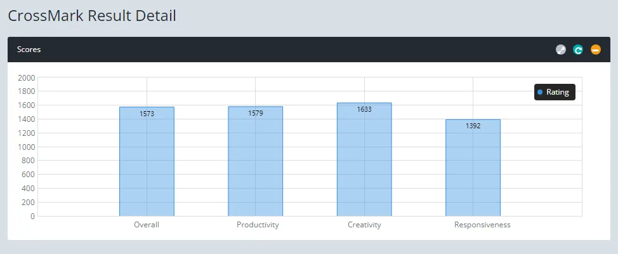Click the Responsiveness axis label

click(x=482, y=225)
